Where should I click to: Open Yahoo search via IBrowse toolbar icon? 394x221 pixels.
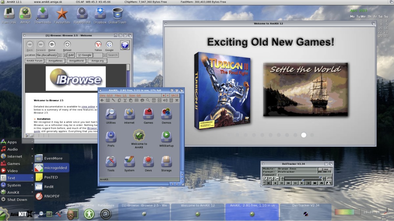tap(98, 45)
